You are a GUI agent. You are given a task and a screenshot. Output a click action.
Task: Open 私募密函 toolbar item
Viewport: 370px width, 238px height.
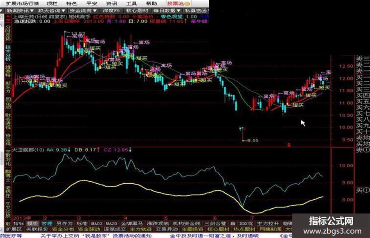pos(196,11)
